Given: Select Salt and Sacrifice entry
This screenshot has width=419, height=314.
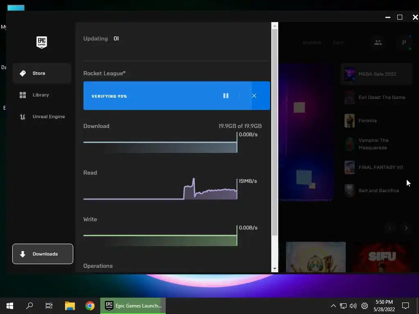Looking at the screenshot, I should tap(376, 191).
